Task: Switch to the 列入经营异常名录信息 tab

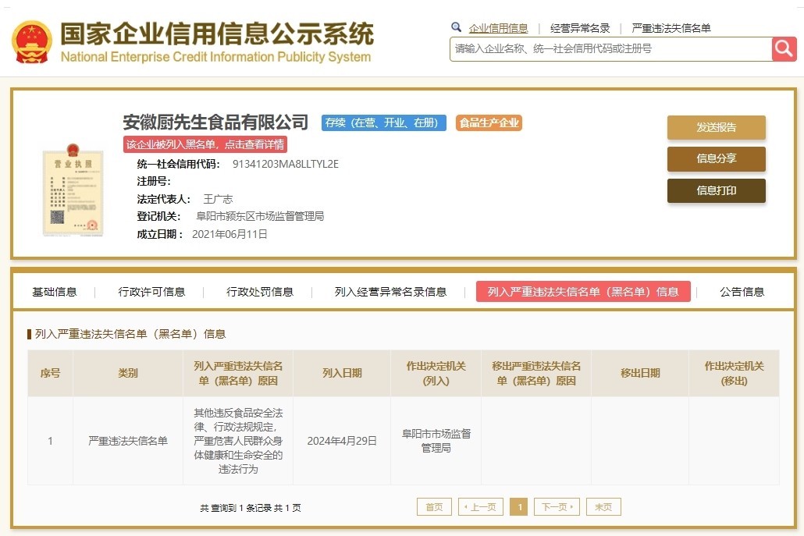Action: point(390,292)
